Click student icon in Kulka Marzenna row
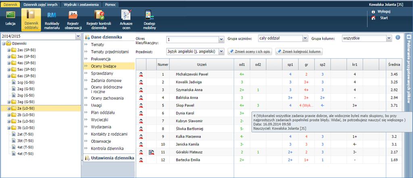The height and width of the screenshot is (178, 413). click(x=141, y=137)
